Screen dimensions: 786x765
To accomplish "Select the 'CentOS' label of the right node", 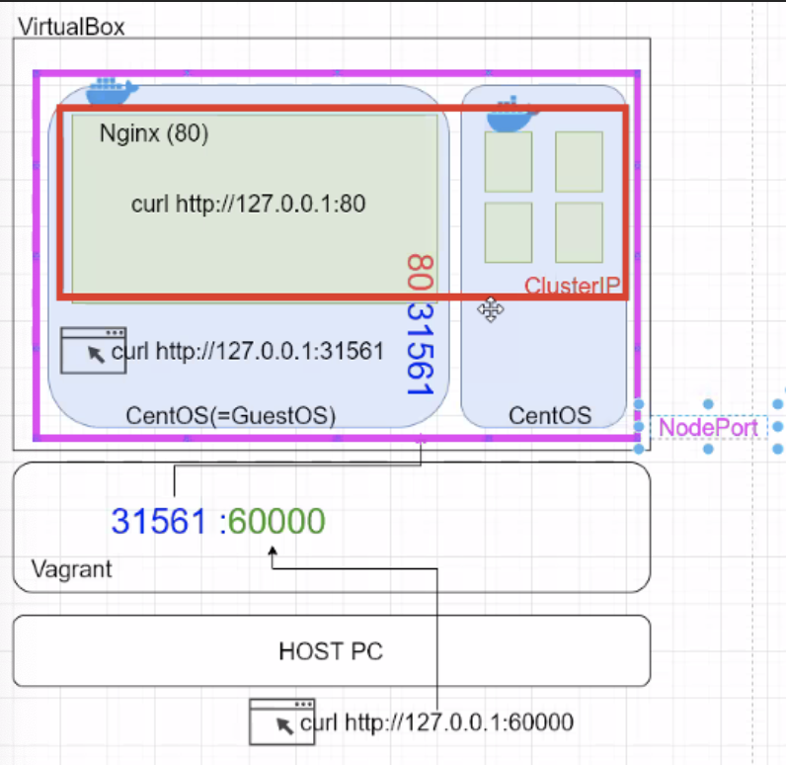I will 550,416.
